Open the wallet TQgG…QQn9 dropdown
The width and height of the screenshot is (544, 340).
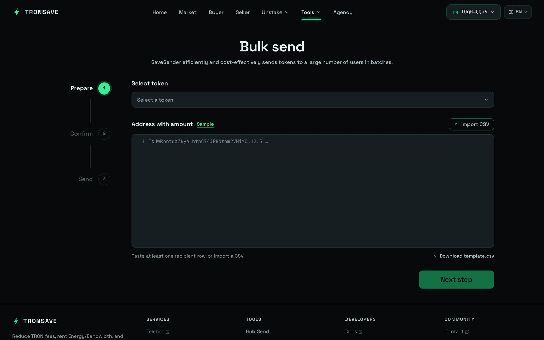[x=474, y=12]
